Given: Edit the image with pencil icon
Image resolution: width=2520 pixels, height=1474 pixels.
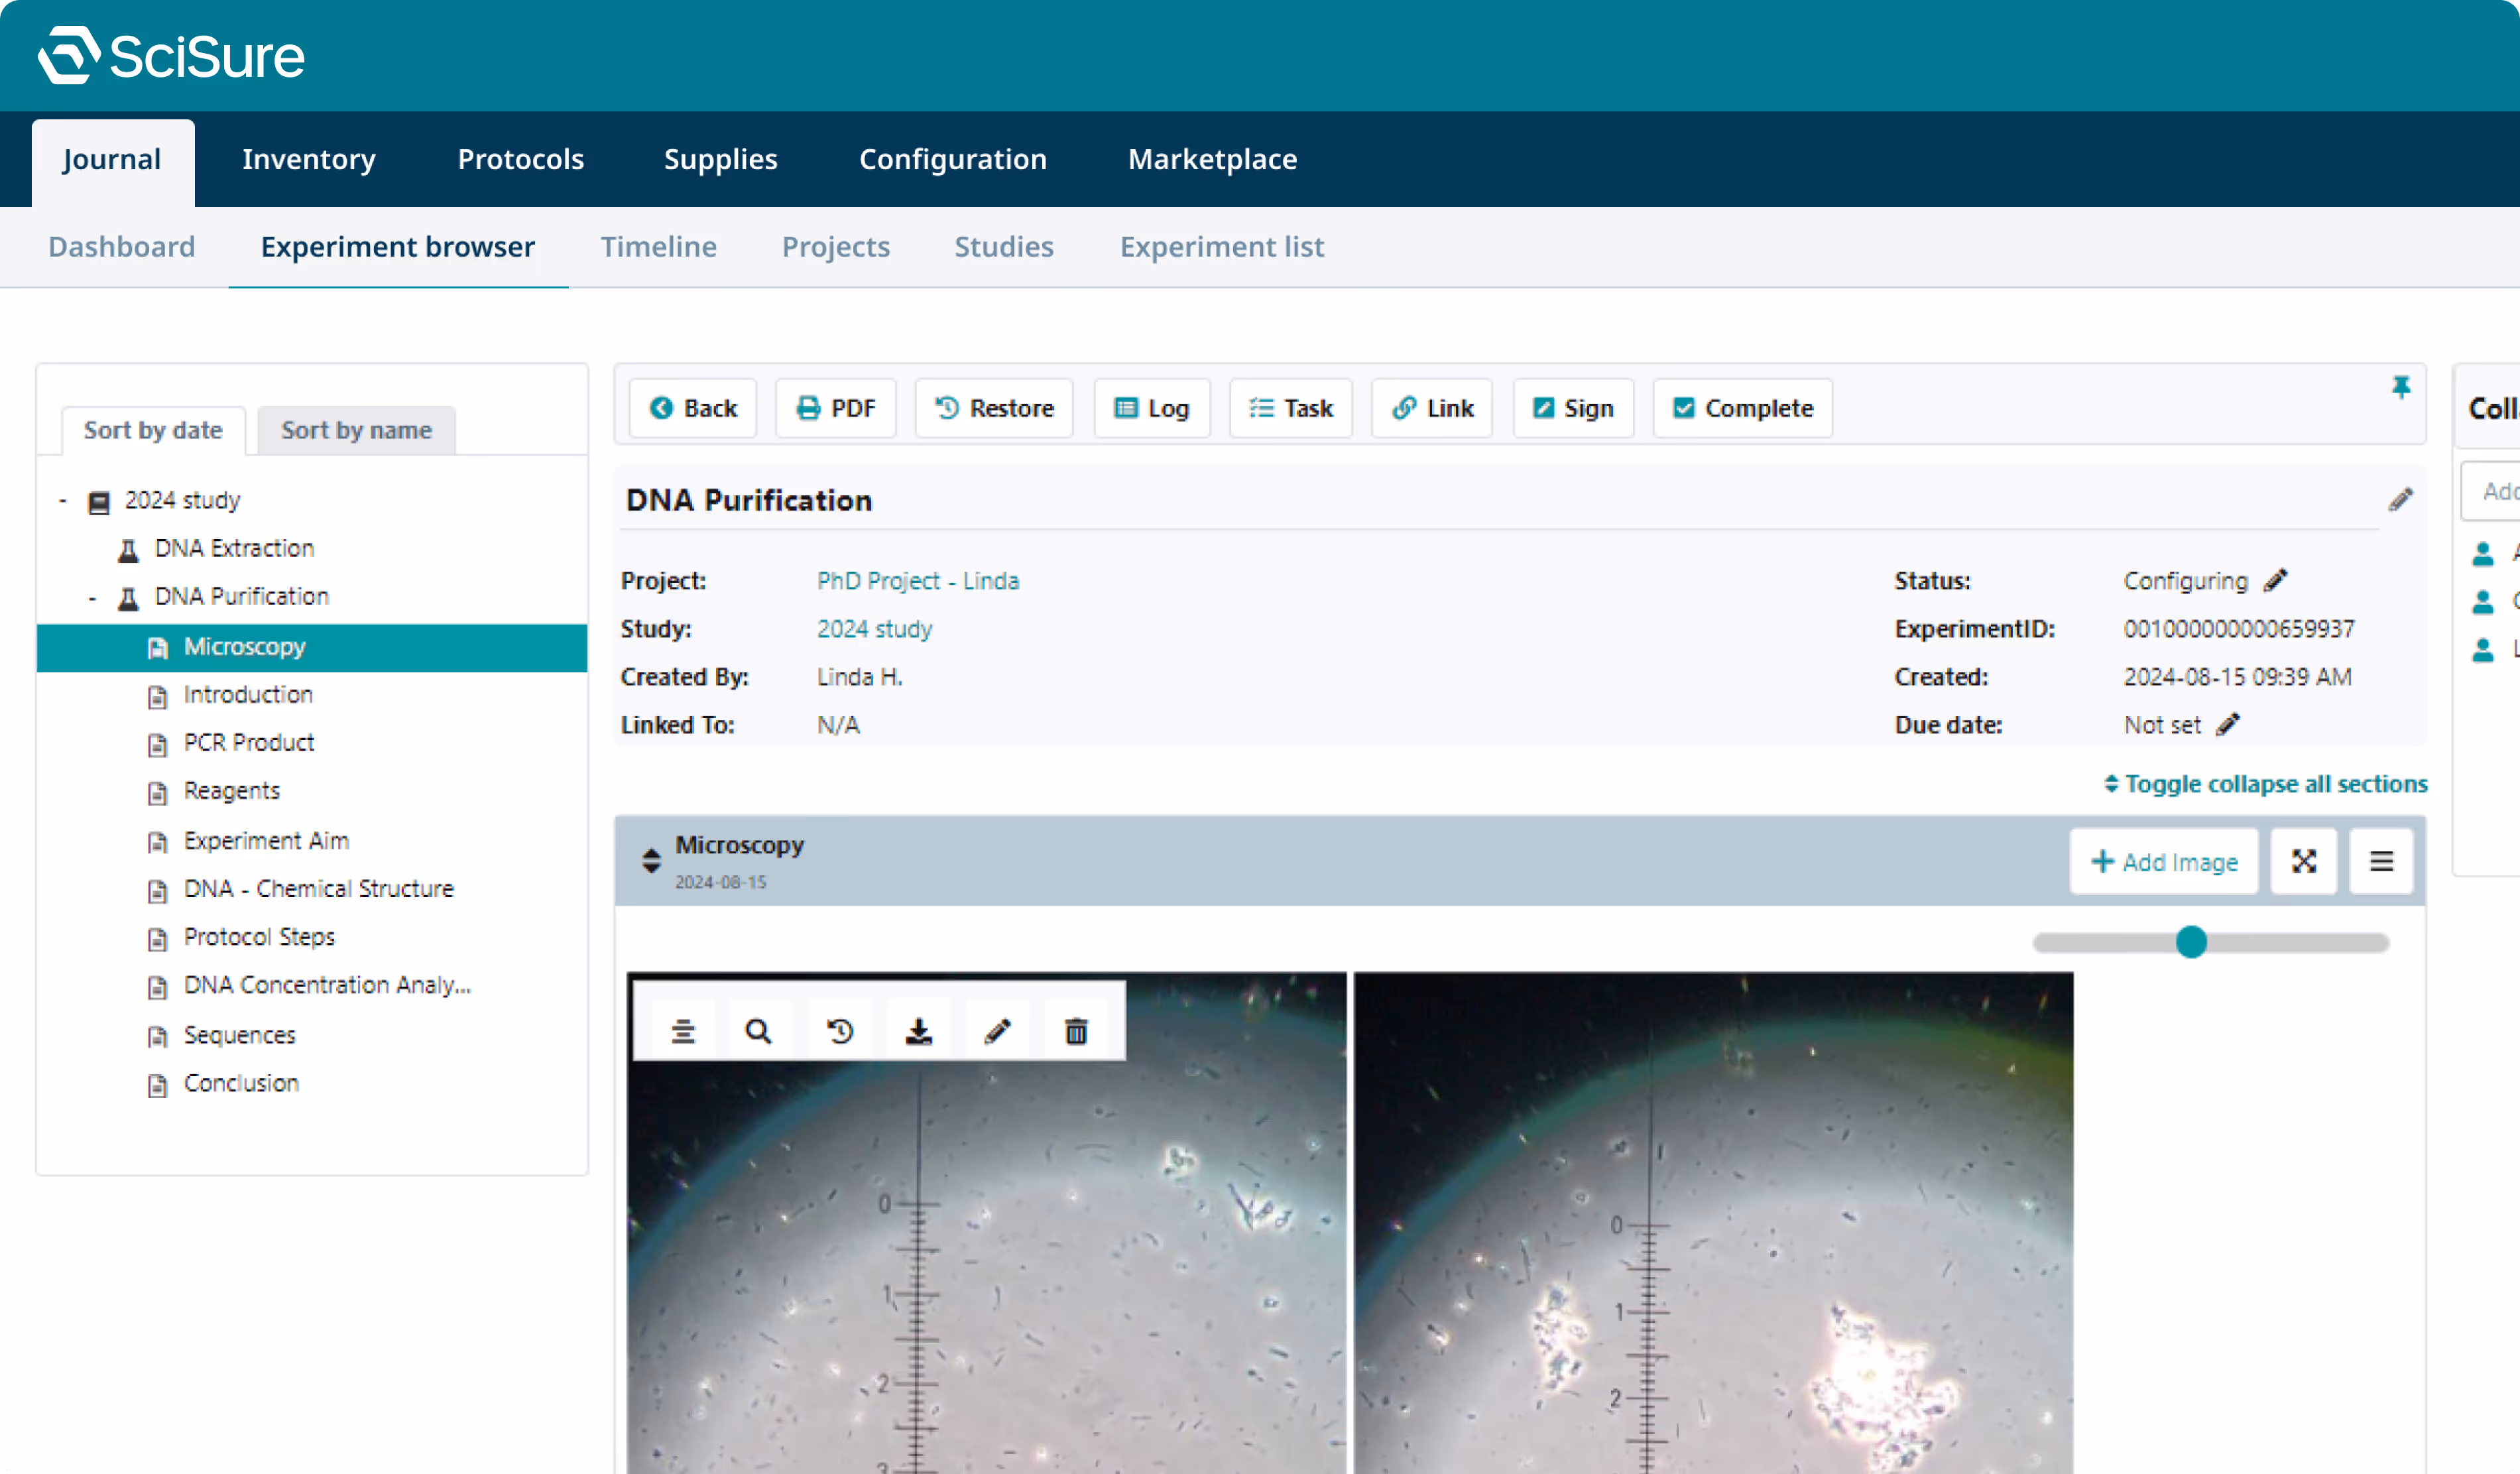Looking at the screenshot, I should pos(997,1031).
